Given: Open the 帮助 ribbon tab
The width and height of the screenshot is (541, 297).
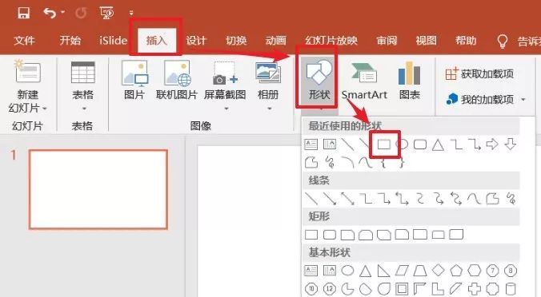Looking at the screenshot, I should pos(466,40).
